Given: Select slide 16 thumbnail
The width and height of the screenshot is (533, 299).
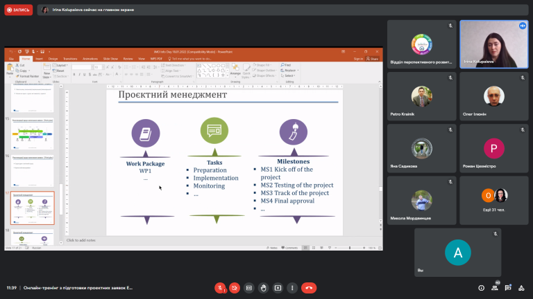Looking at the screenshot, I should (x=33, y=171).
